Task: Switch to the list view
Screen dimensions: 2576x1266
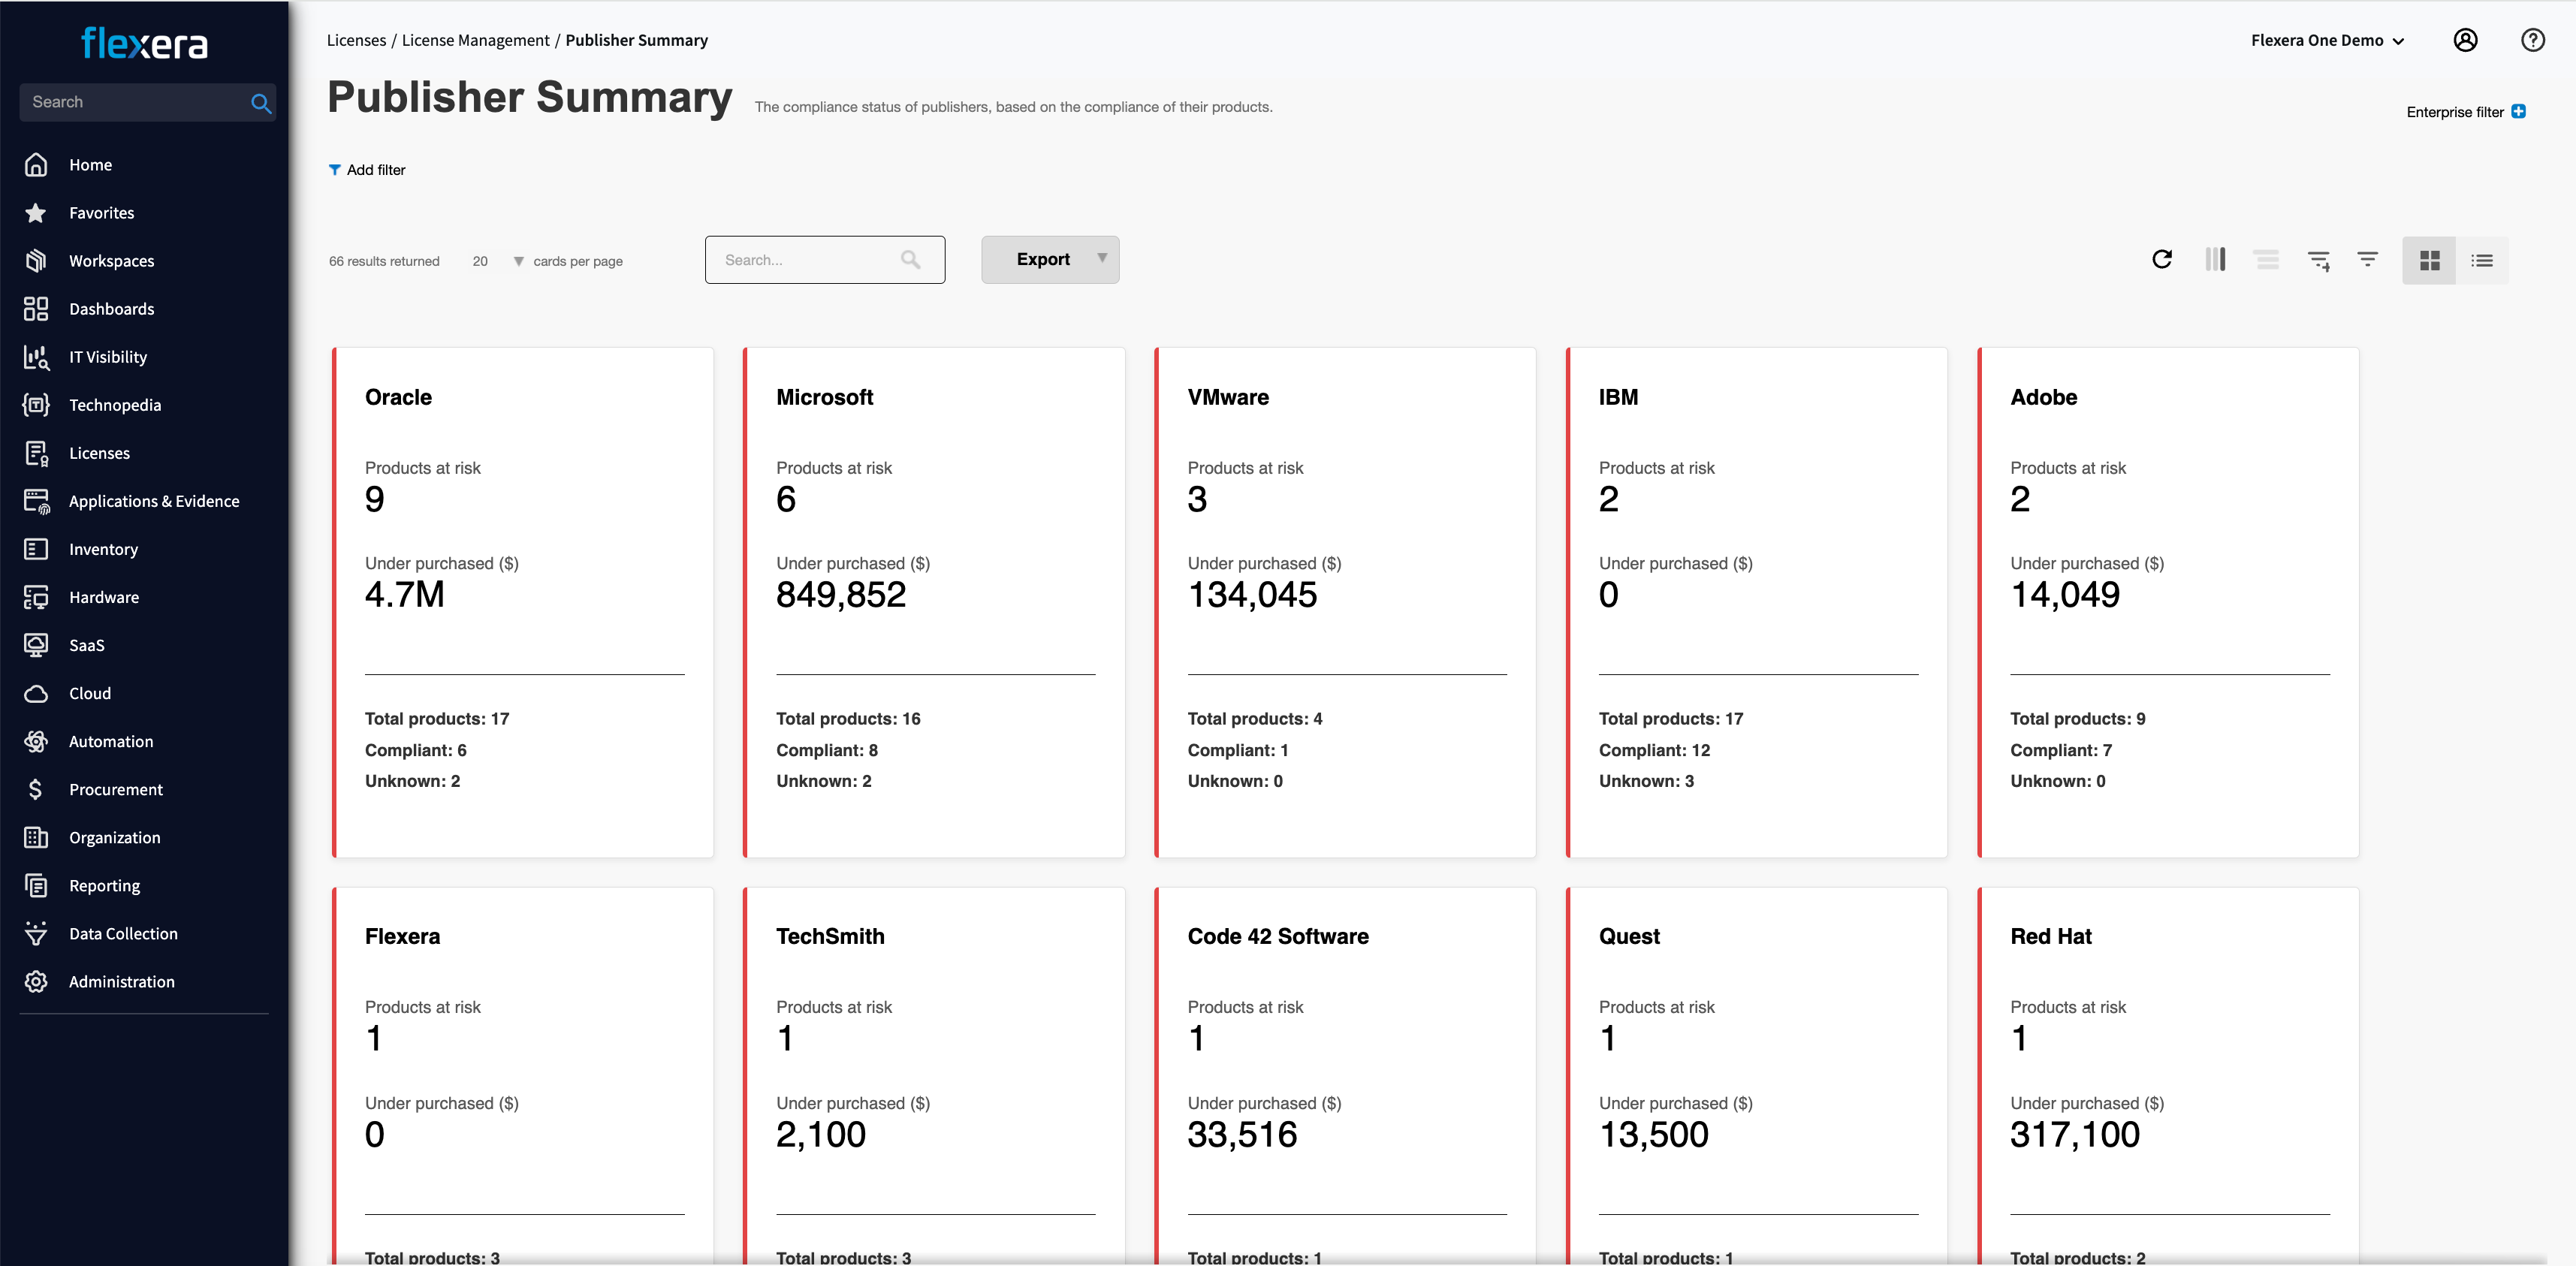Action: 2482,261
